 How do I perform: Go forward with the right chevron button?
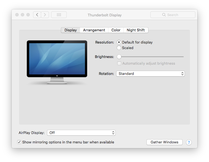point(45,15)
